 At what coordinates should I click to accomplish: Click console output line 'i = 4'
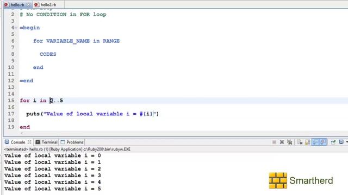[x=52, y=182]
